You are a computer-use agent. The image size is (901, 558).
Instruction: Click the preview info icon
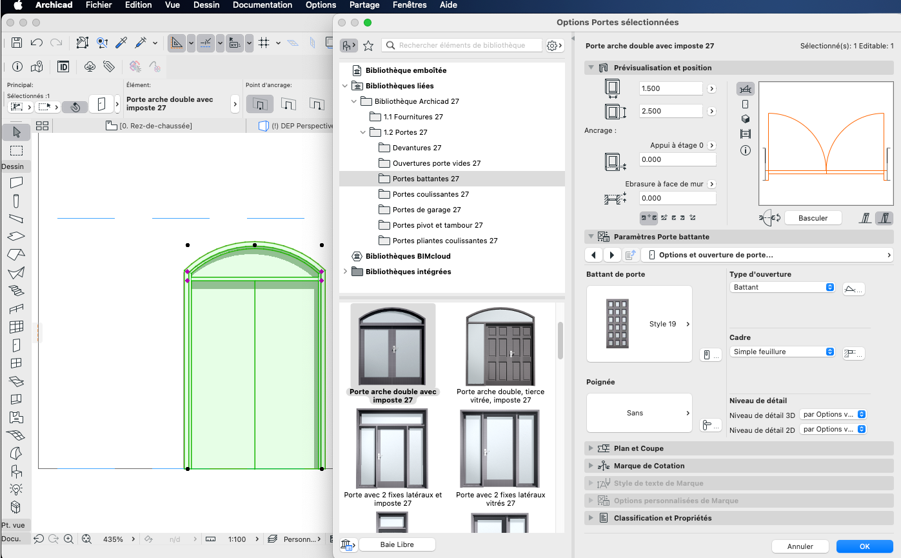[x=746, y=150]
